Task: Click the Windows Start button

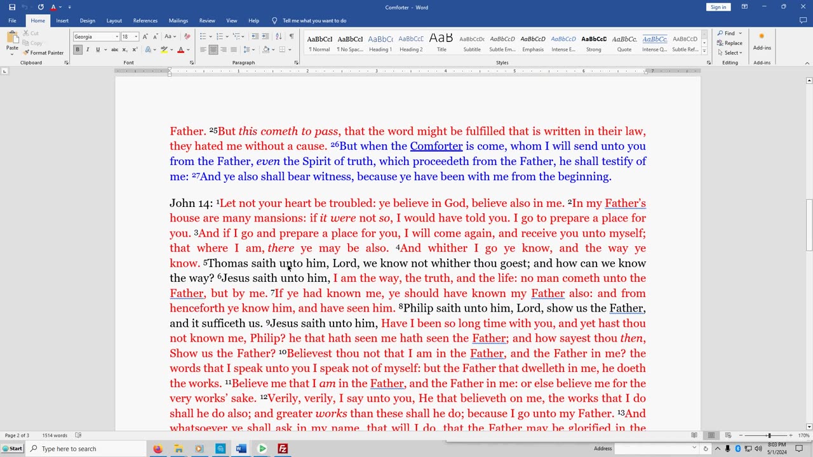Action: coord(12,449)
